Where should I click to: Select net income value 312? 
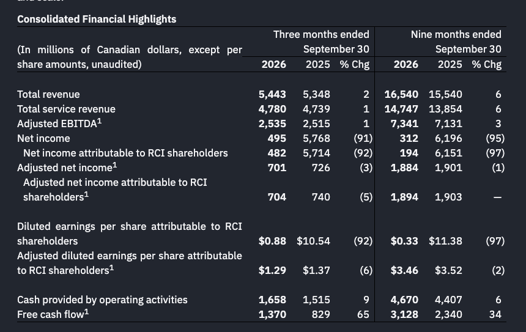(409, 139)
